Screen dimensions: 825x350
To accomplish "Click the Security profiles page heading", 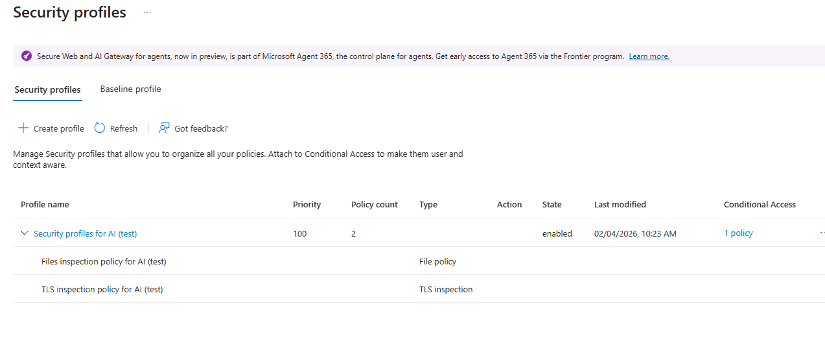I will [70, 12].
